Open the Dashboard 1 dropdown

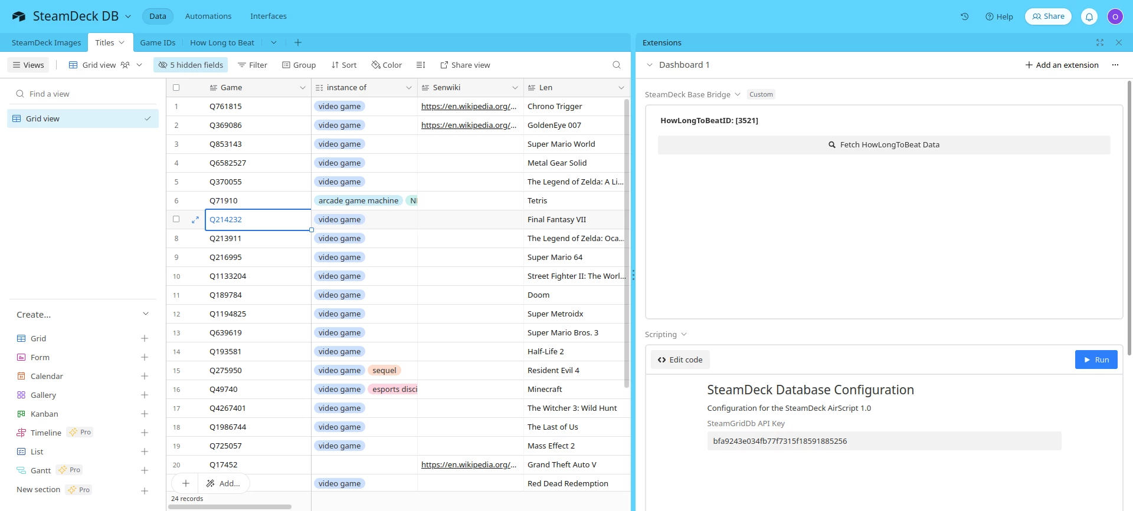[650, 65]
